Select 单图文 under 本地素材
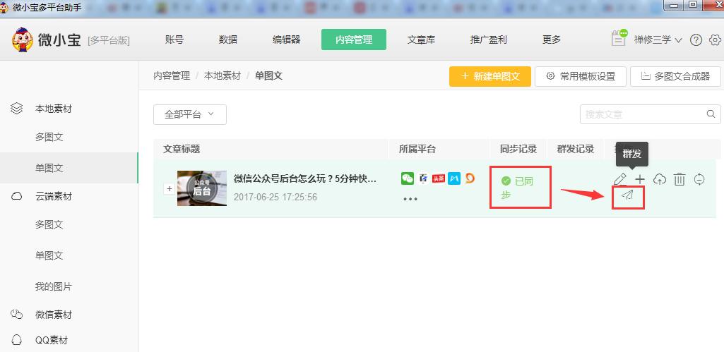Viewport: 724px width, 352px height. point(49,168)
